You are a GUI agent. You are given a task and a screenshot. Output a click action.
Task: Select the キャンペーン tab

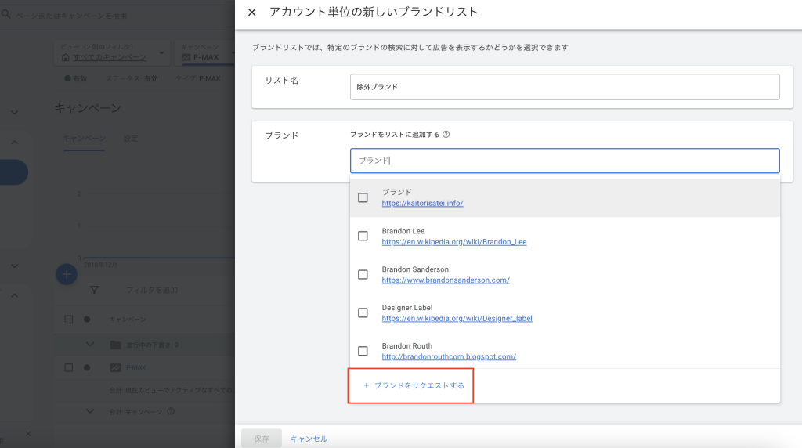pyautogui.click(x=84, y=139)
